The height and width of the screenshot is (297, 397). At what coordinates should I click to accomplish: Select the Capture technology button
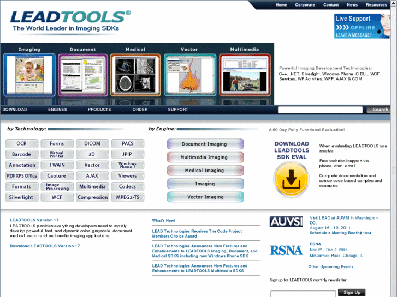click(57, 176)
